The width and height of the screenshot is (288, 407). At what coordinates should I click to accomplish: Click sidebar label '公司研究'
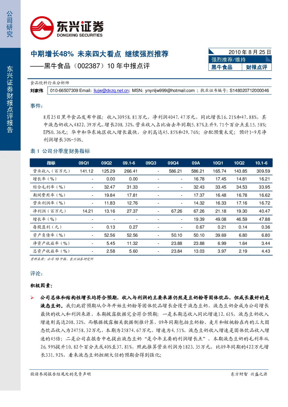[x=10, y=24]
